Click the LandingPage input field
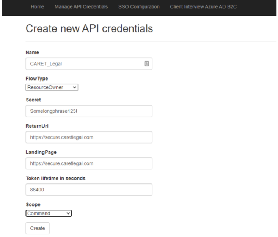Screen dimensions: 278x237 [89, 163]
